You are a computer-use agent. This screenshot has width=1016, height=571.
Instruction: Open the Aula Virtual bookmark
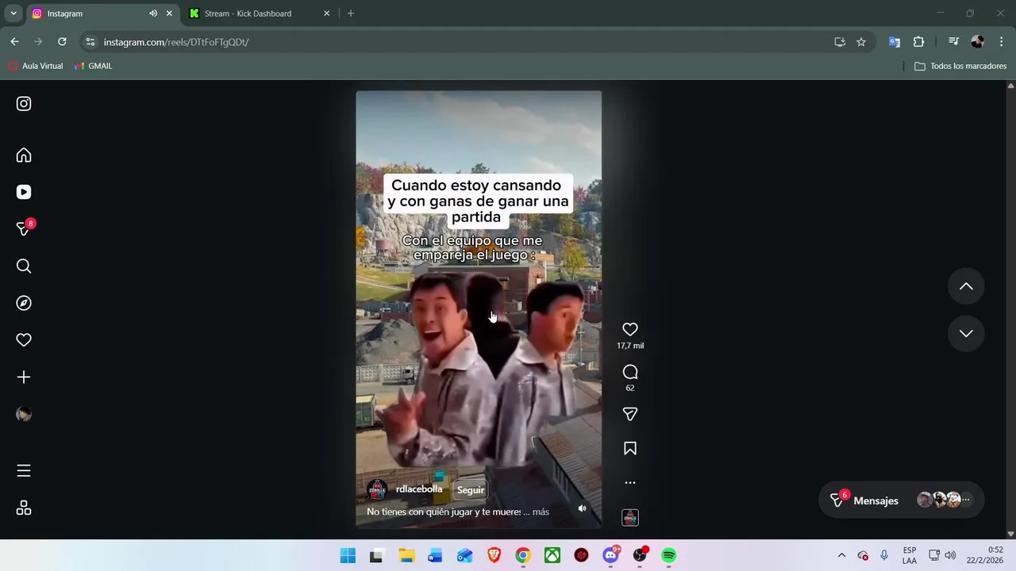click(36, 66)
